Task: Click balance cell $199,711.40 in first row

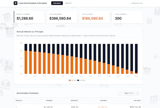Action: tap(135, 107)
